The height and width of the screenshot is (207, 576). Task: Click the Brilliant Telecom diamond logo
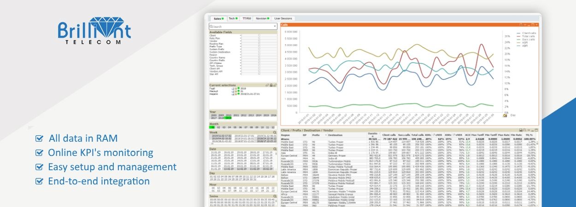(94, 30)
